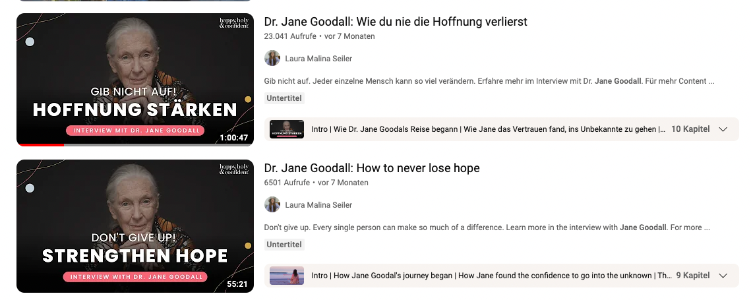The height and width of the screenshot is (300, 751).
Task: Visit Laura Malina Seiler channel from English video
Action: (x=318, y=204)
